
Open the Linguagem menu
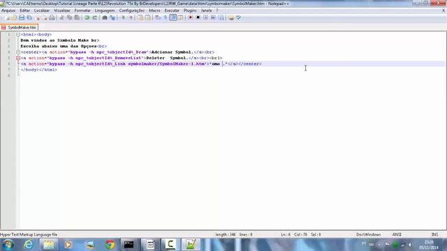[x=105, y=10]
